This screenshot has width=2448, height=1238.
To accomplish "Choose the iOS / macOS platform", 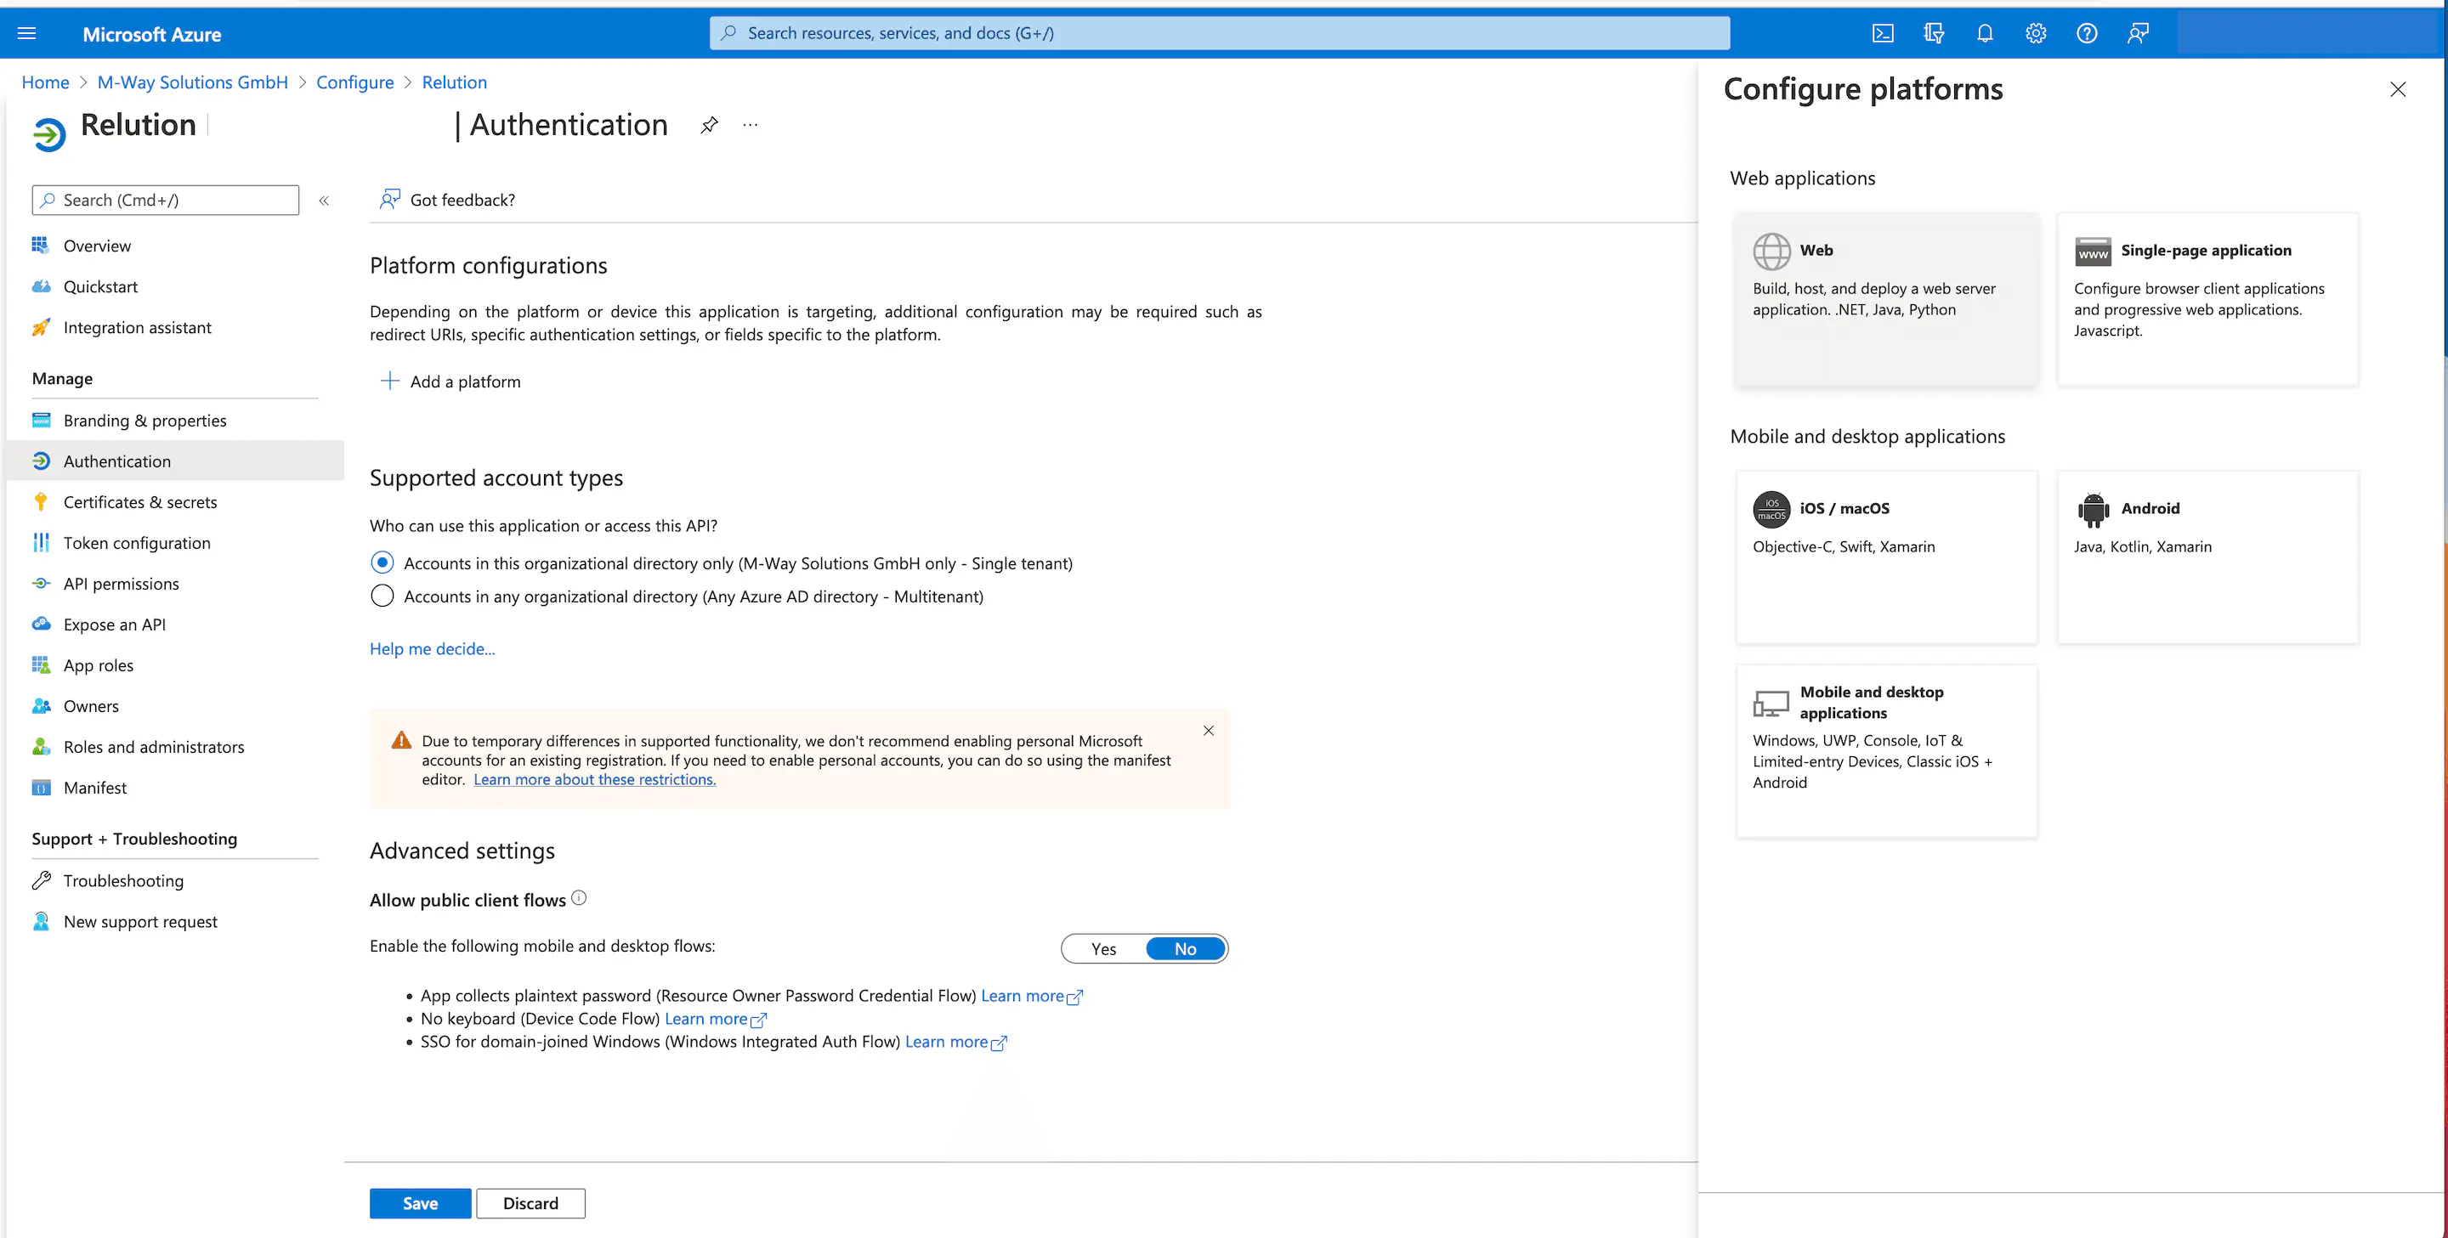I will (x=1885, y=557).
